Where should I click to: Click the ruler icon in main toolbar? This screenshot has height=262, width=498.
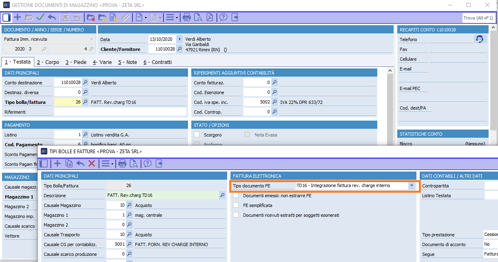click(125, 17)
